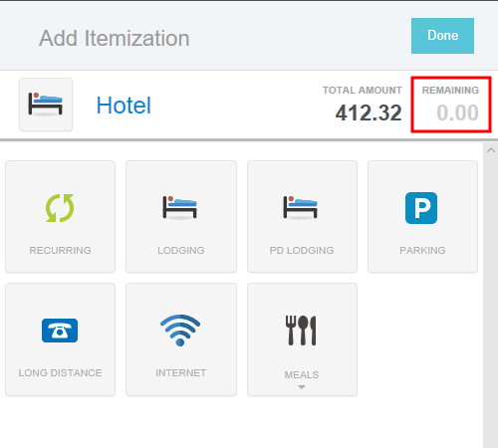Select the Long Distance telephone icon
498x448 pixels.
click(x=60, y=331)
